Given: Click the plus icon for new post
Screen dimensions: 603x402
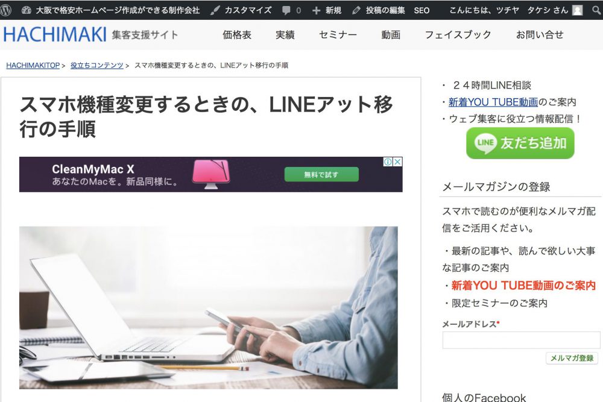Looking at the screenshot, I should point(316,11).
